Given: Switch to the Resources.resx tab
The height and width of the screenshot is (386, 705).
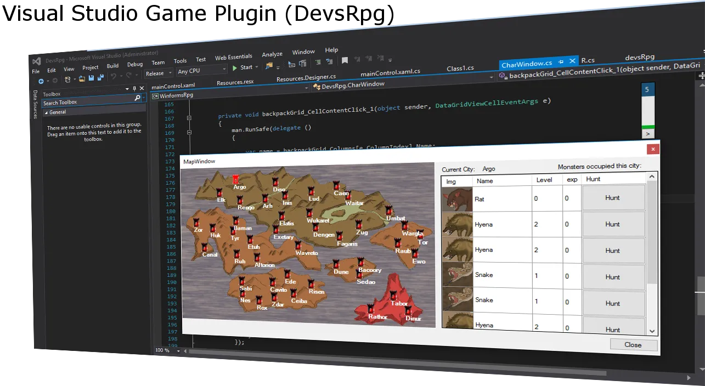Looking at the screenshot, I should [235, 82].
